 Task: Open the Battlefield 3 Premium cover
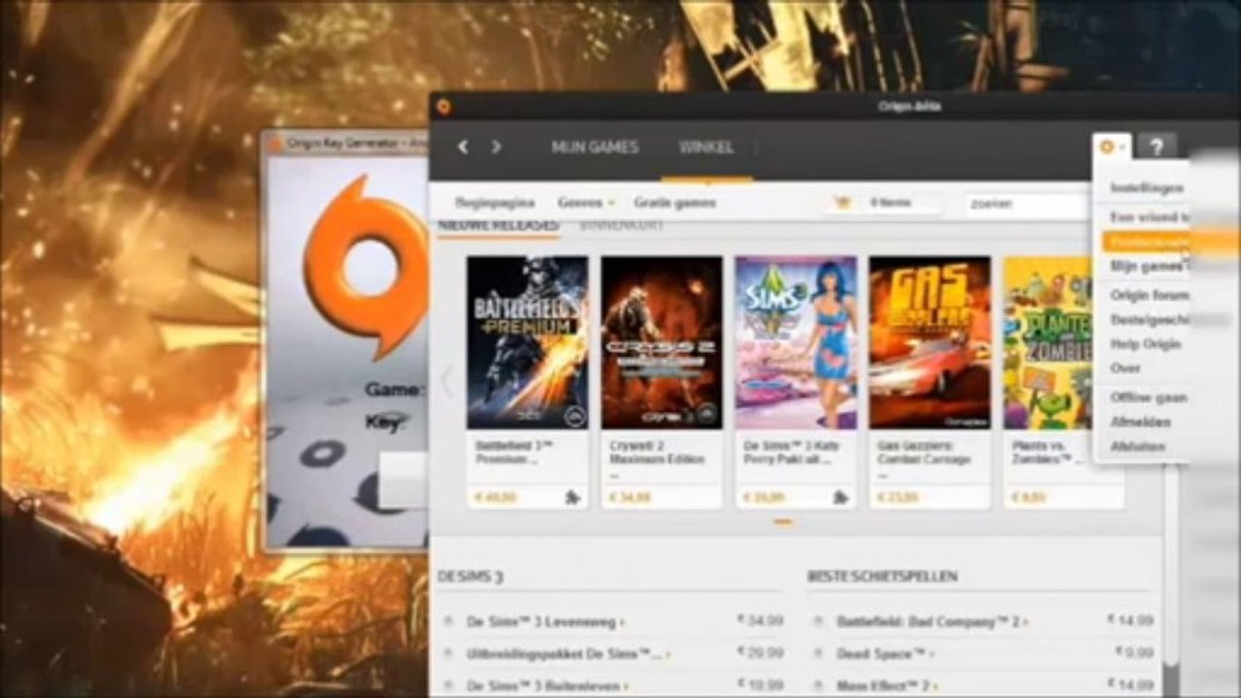pyautogui.click(x=527, y=342)
